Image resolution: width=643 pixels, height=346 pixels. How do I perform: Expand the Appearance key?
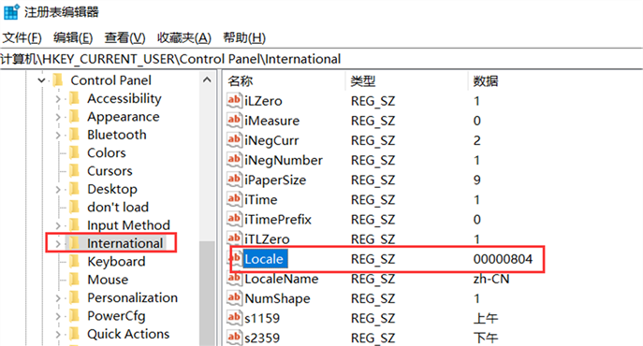pos(58,117)
